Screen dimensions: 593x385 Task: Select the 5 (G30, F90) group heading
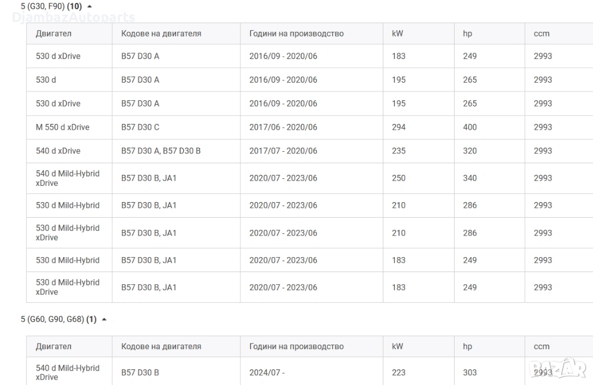point(51,6)
